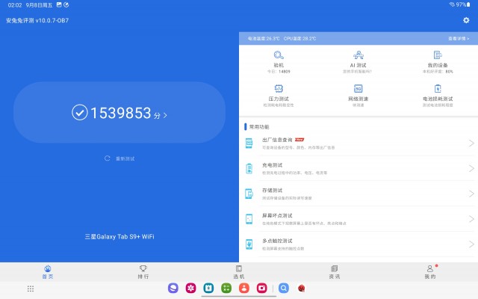Switch to the 选机 device picker tab
478x299 pixels.
click(x=239, y=272)
